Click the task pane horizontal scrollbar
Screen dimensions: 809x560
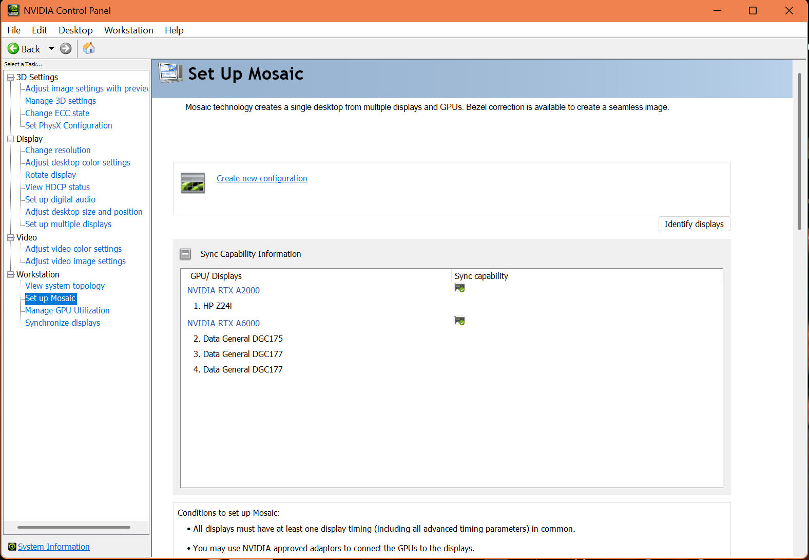pos(73,527)
